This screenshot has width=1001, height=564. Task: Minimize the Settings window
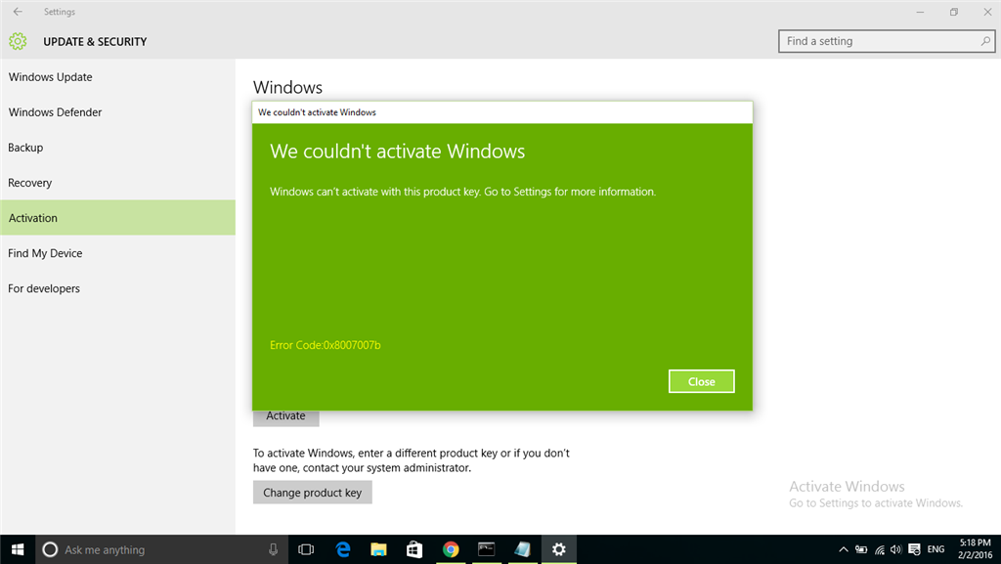click(x=920, y=12)
